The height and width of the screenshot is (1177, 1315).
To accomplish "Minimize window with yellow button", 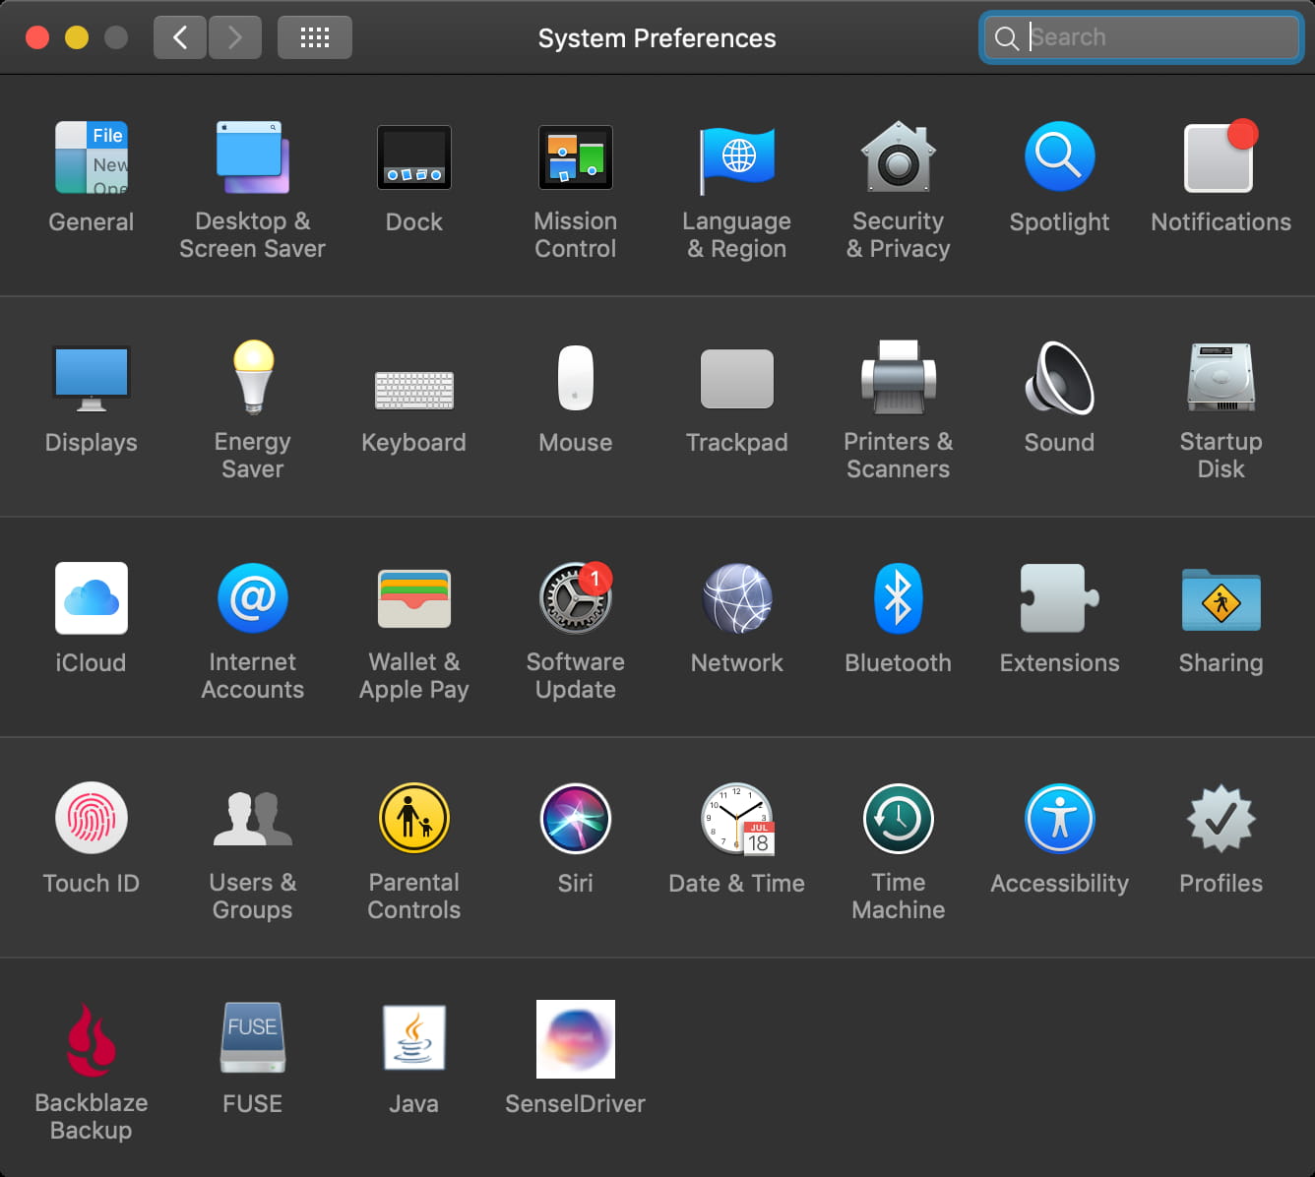I will pyautogui.click(x=77, y=37).
